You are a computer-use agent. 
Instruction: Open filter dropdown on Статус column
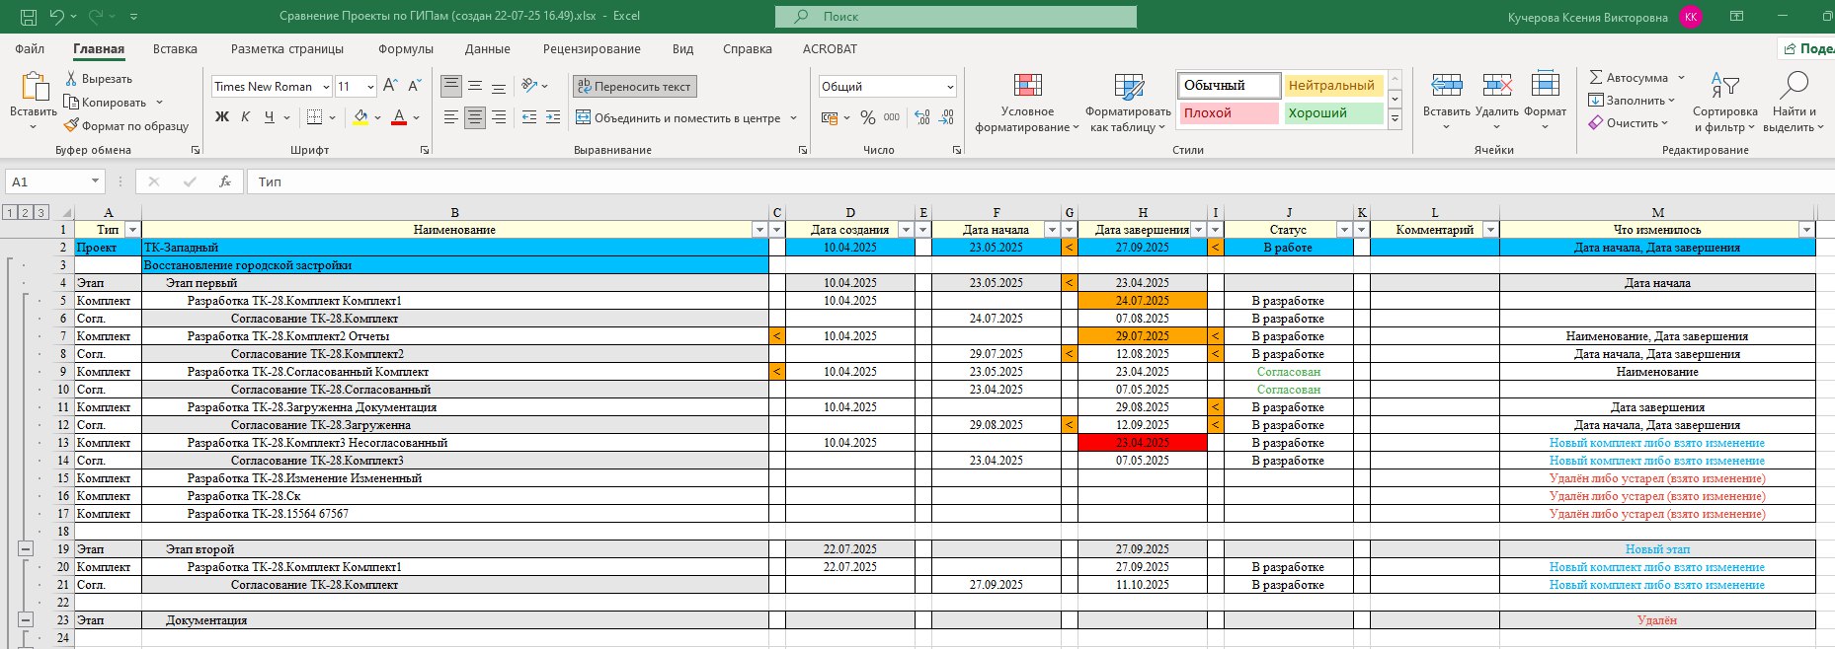tap(1344, 230)
